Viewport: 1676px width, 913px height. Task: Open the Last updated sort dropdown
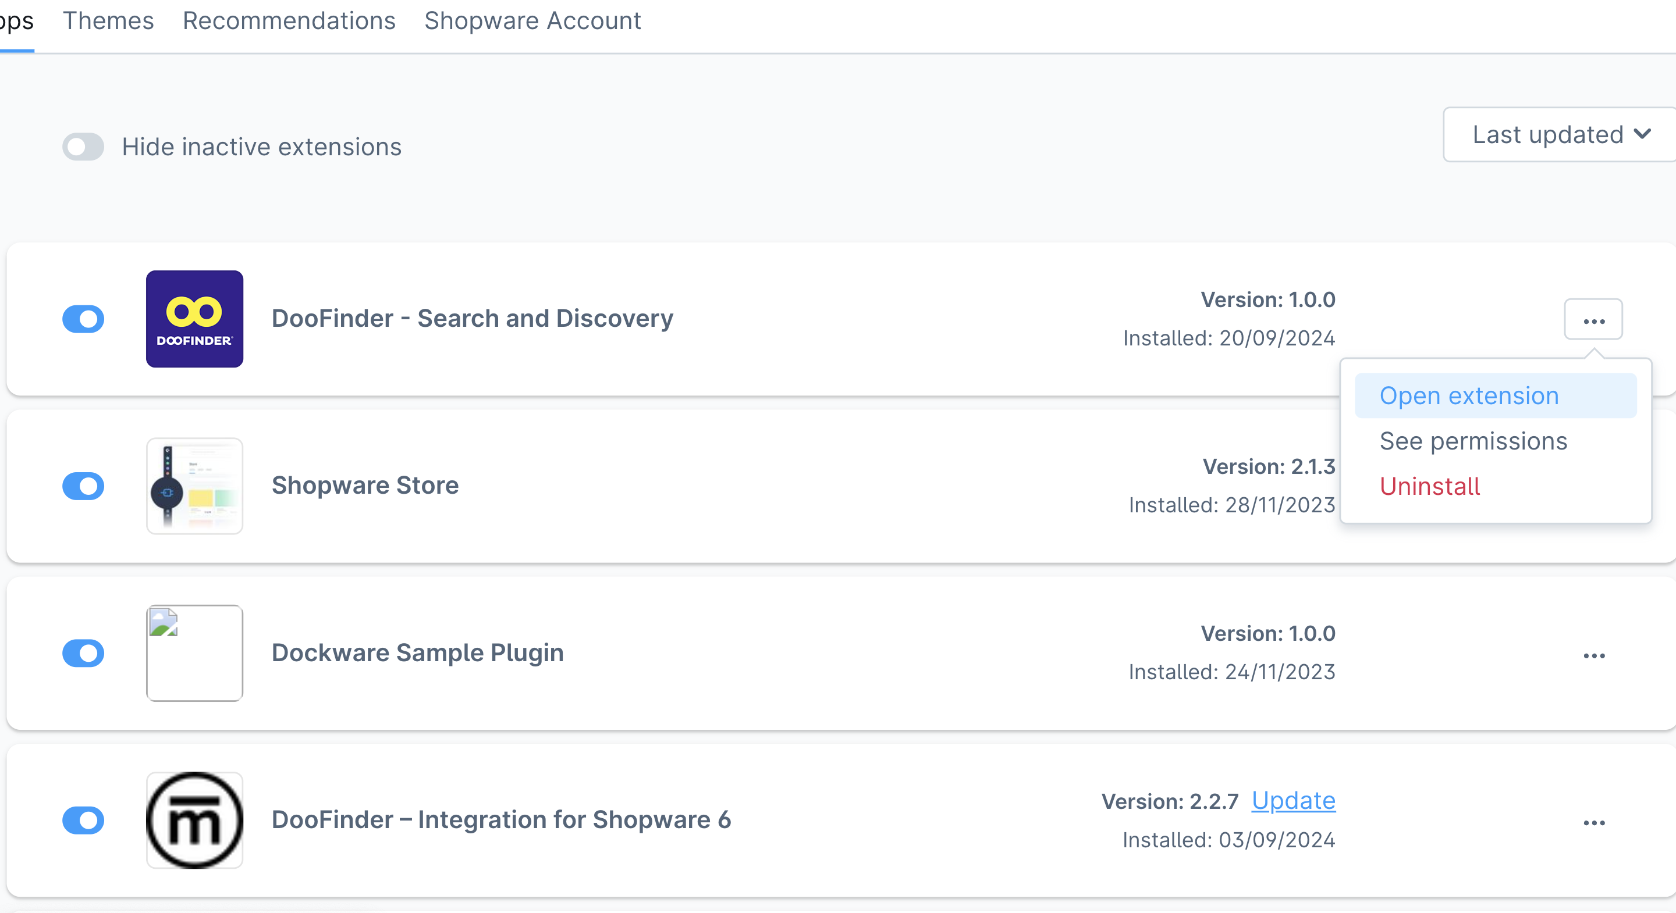pos(1560,134)
